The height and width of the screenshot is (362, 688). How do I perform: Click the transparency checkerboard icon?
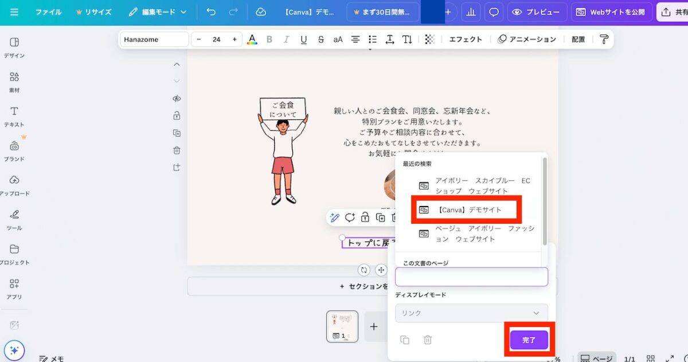(430, 40)
